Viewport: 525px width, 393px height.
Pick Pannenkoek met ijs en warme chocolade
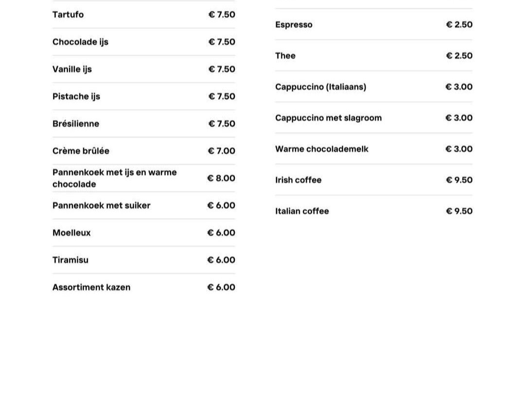(114, 178)
